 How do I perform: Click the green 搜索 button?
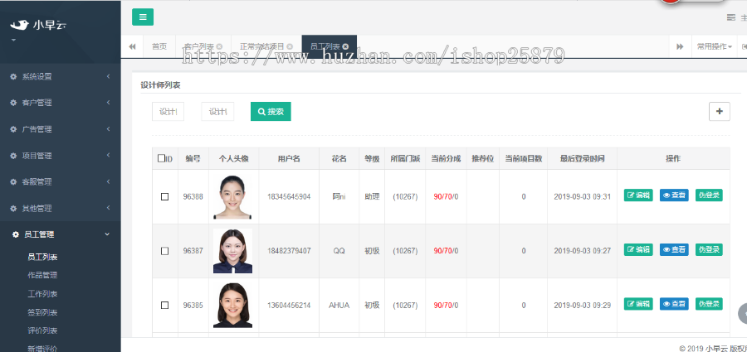pyautogui.click(x=271, y=111)
